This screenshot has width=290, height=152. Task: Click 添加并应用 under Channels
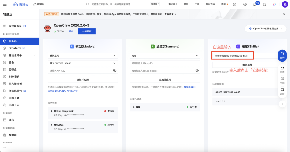(x=165, y=80)
